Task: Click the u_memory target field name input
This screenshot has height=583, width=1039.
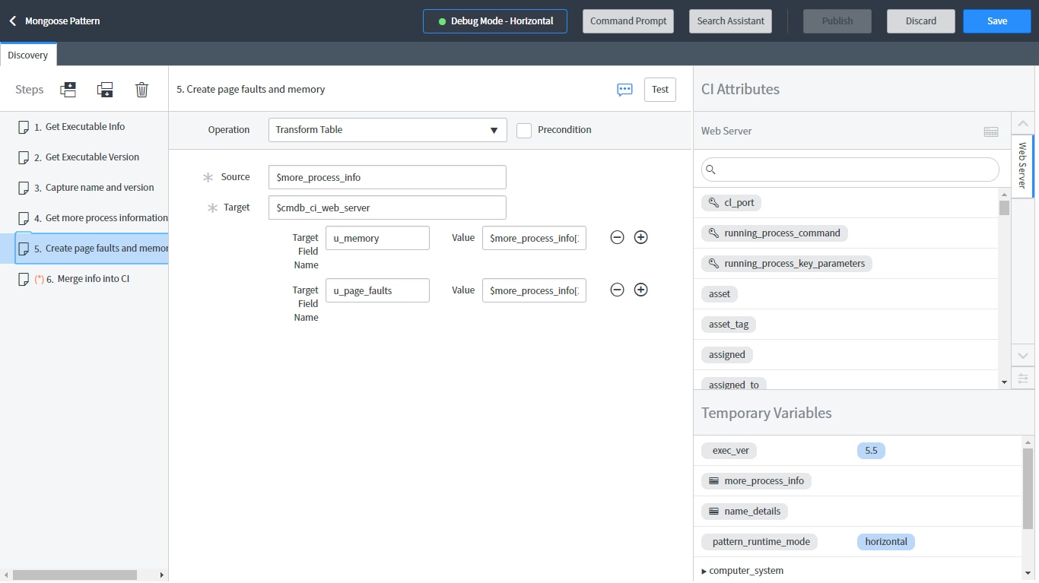Action: click(x=377, y=238)
